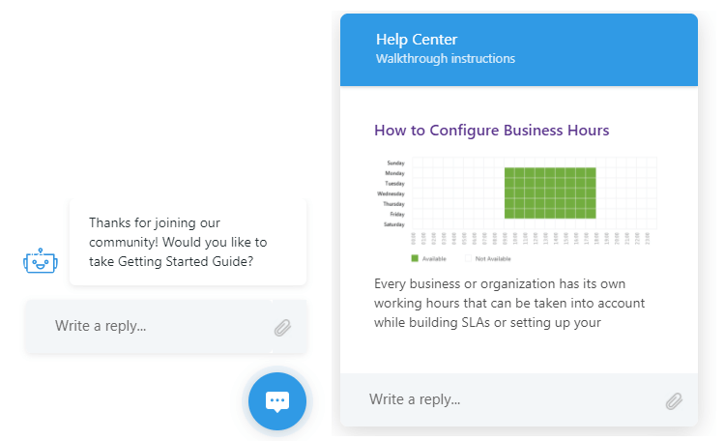This screenshot has width=725, height=441.
Task: Attach a file using left chat paperclip
Action: click(x=282, y=327)
